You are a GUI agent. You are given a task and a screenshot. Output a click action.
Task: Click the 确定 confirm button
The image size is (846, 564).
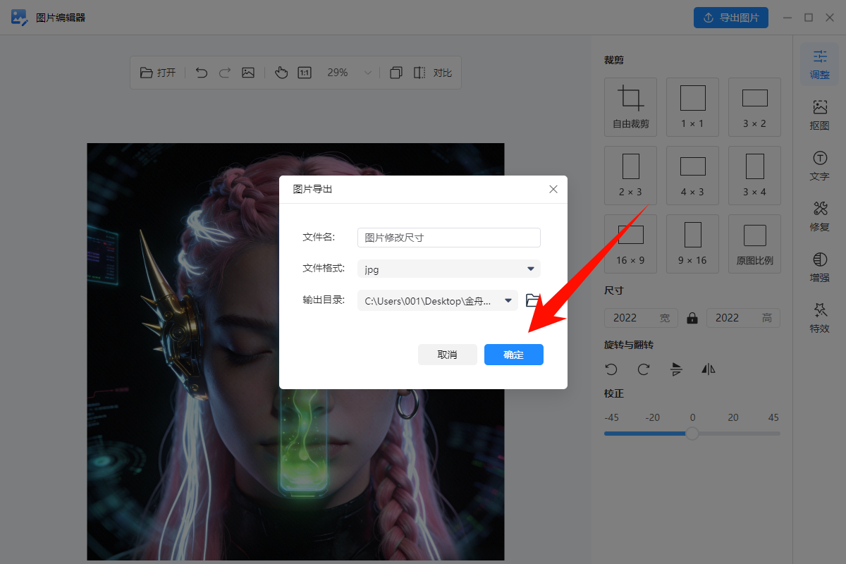pos(513,355)
